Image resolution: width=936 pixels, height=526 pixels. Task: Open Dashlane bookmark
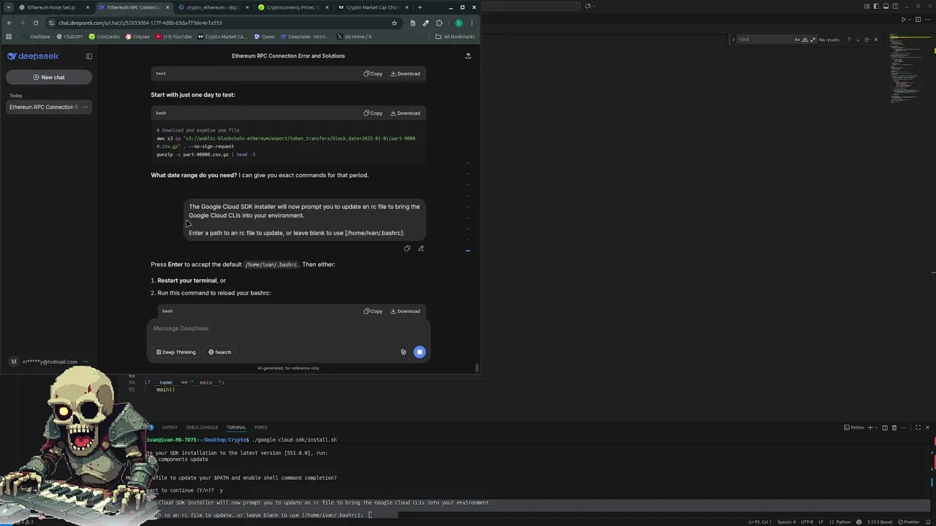tap(36, 37)
